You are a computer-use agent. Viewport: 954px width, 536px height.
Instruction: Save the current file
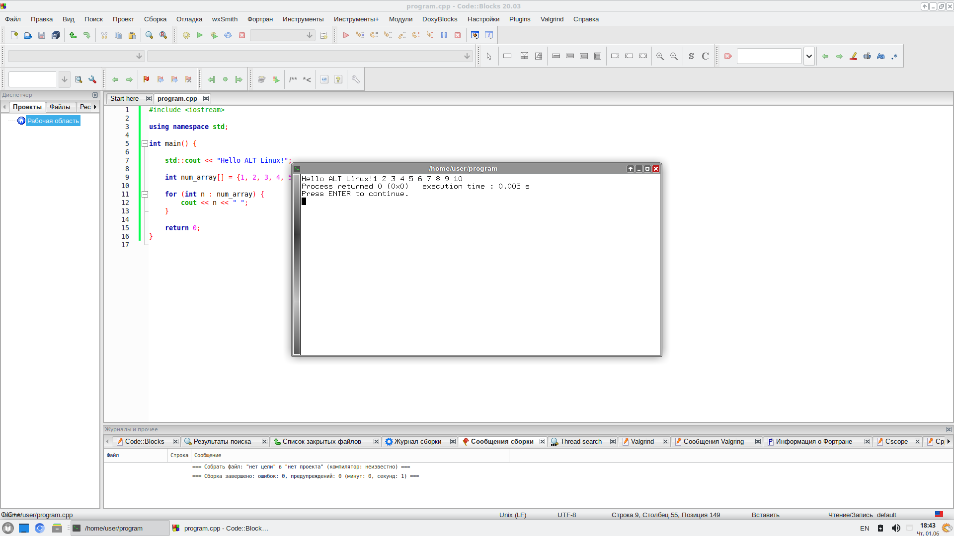(42, 35)
